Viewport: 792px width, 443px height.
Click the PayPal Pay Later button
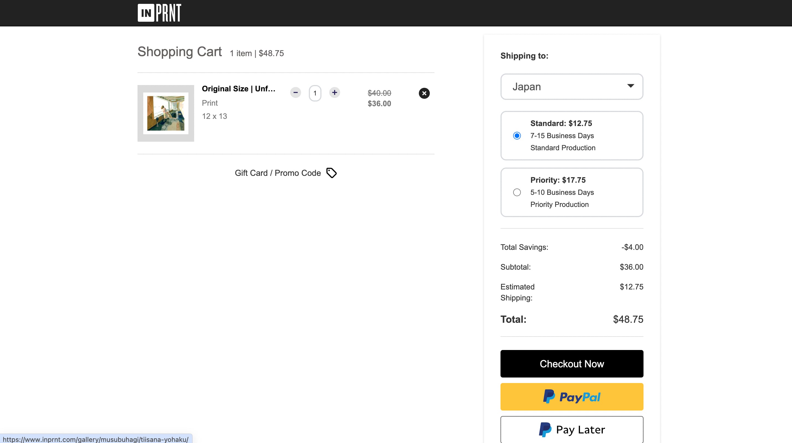coord(571,429)
